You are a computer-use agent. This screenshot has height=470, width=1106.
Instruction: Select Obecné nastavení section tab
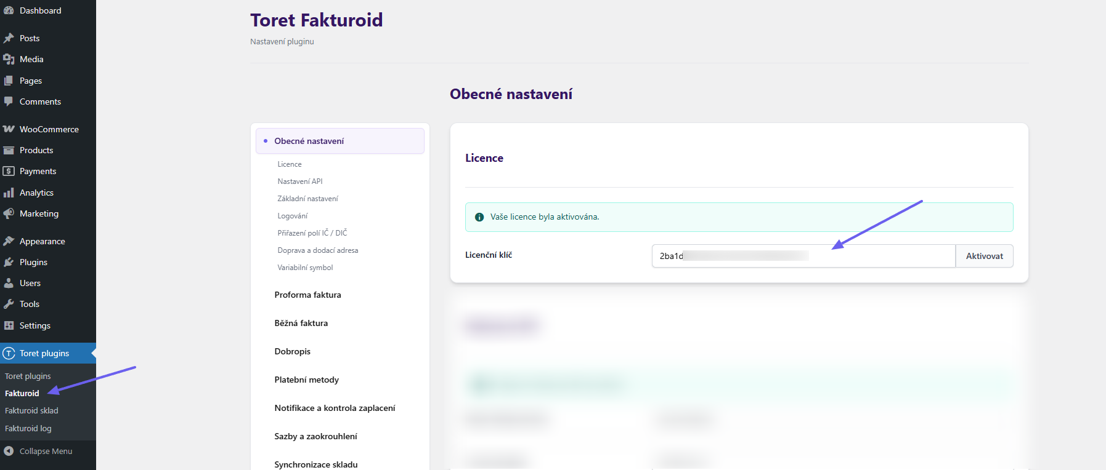point(340,141)
